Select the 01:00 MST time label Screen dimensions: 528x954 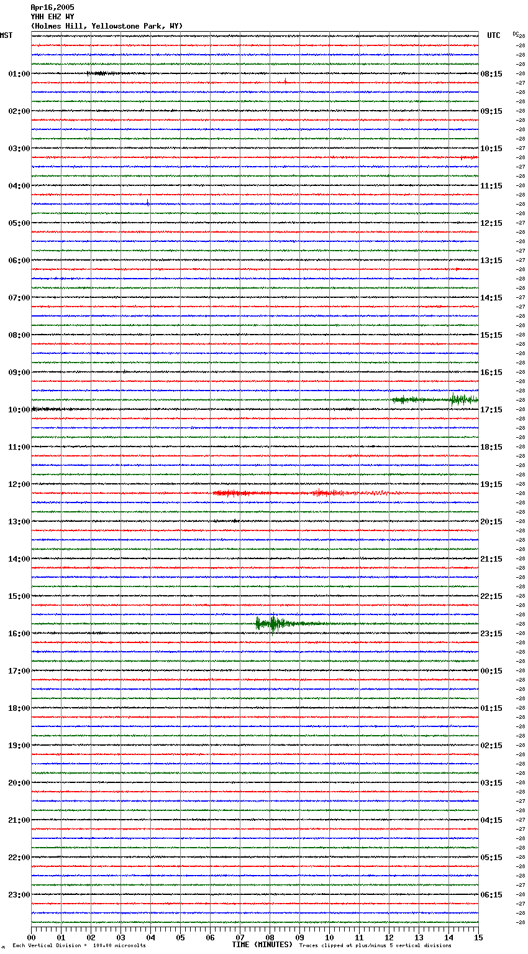(19, 74)
